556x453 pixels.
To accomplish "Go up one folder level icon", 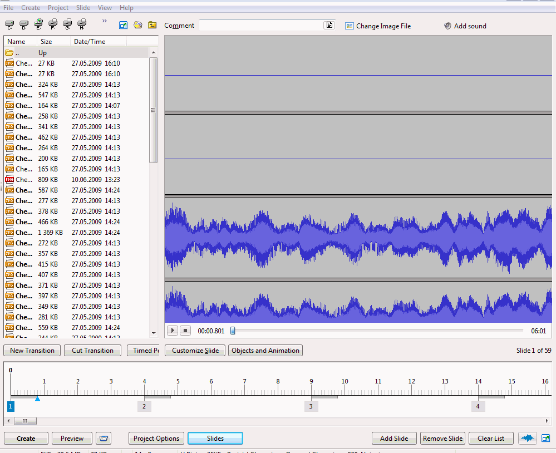I will pyautogui.click(x=152, y=25).
